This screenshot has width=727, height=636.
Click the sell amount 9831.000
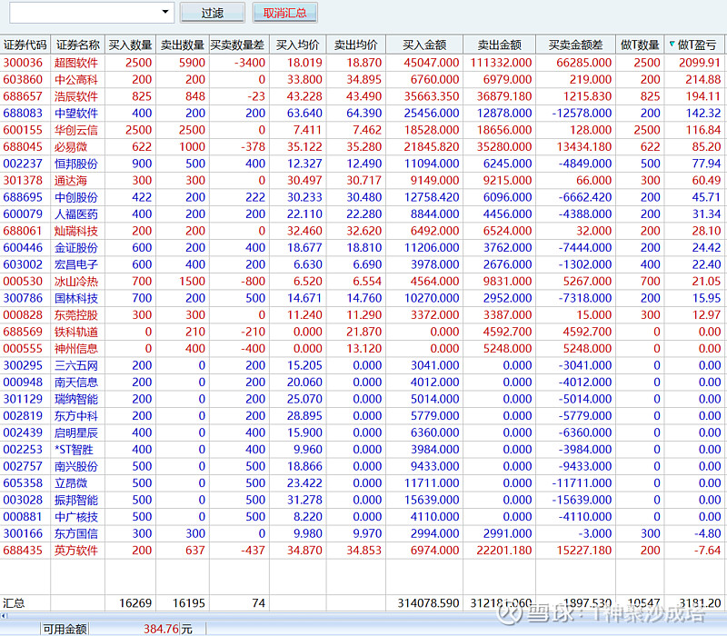click(507, 282)
